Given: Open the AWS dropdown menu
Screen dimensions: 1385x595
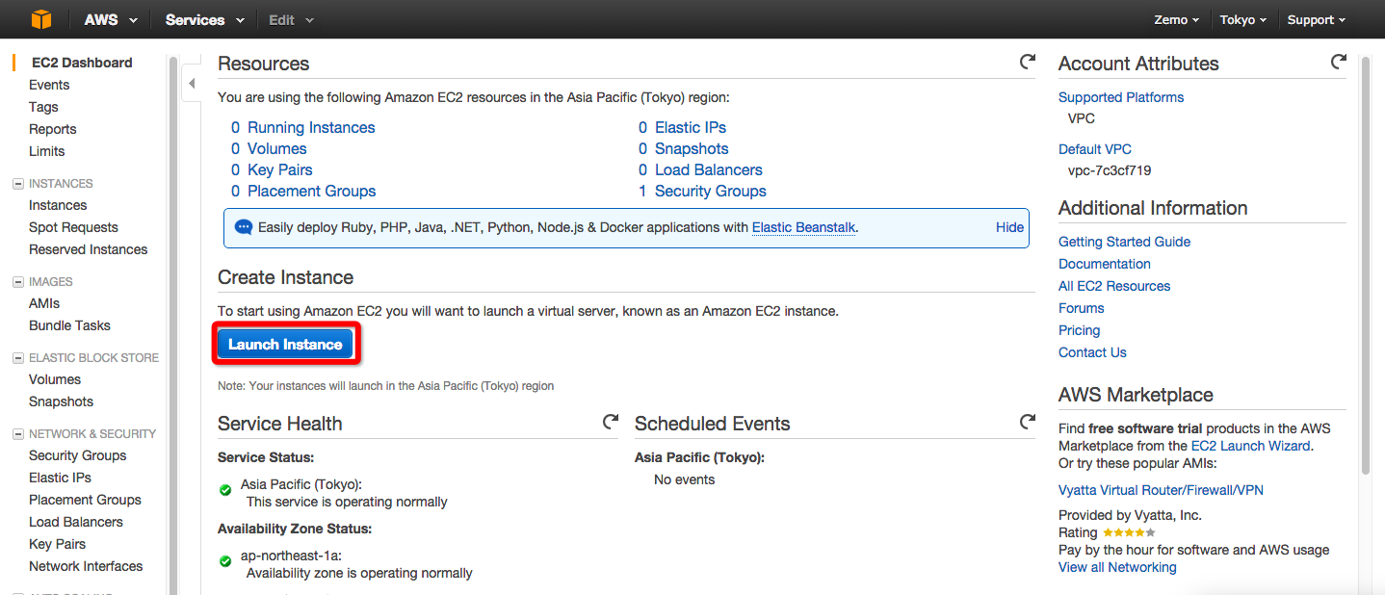Looking at the screenshot, I should point(111,19).
